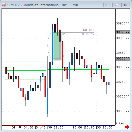Click the 307500 price axis label

122,82
